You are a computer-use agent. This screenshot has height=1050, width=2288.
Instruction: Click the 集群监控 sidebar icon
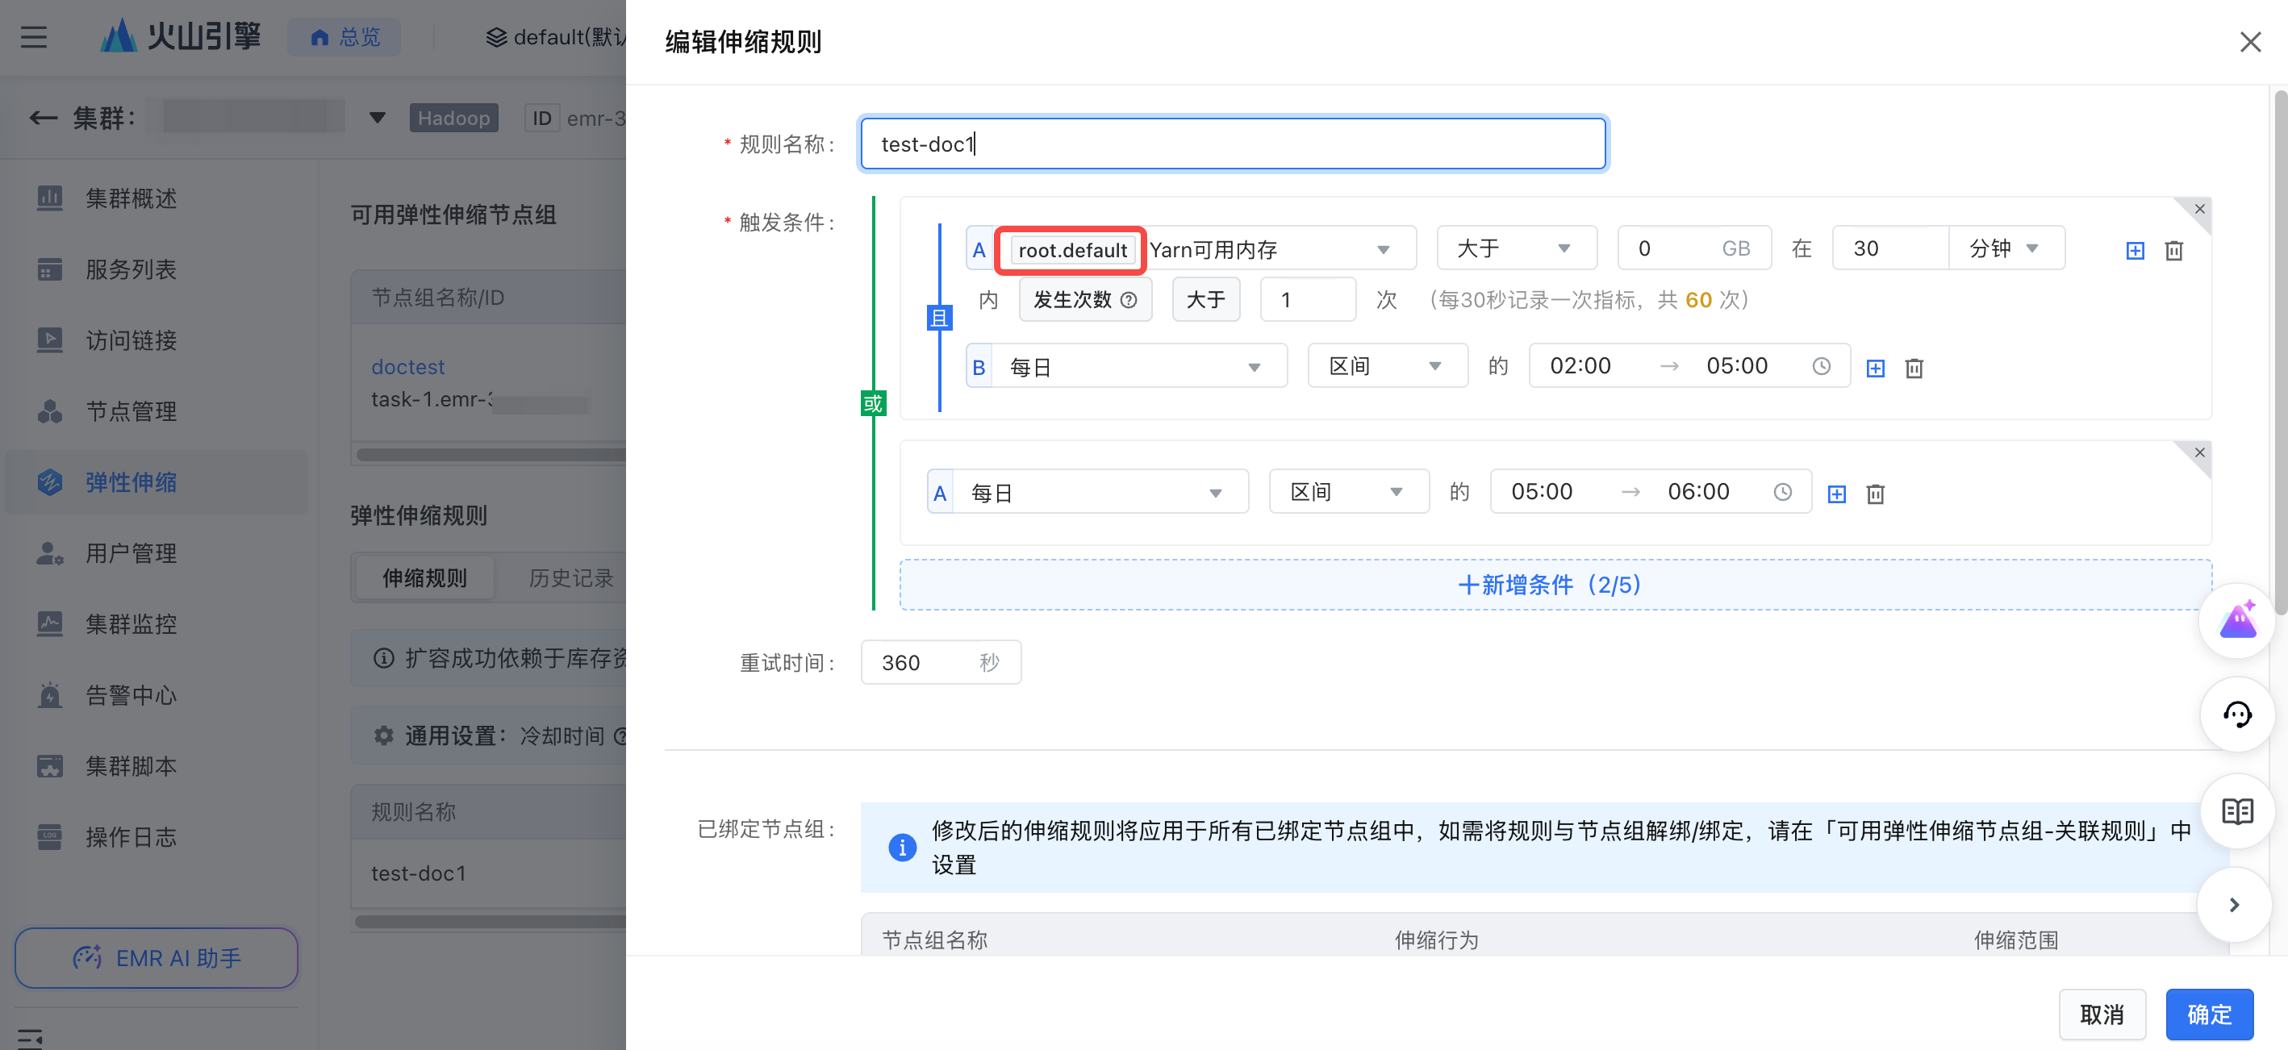[x=50, y=624]
